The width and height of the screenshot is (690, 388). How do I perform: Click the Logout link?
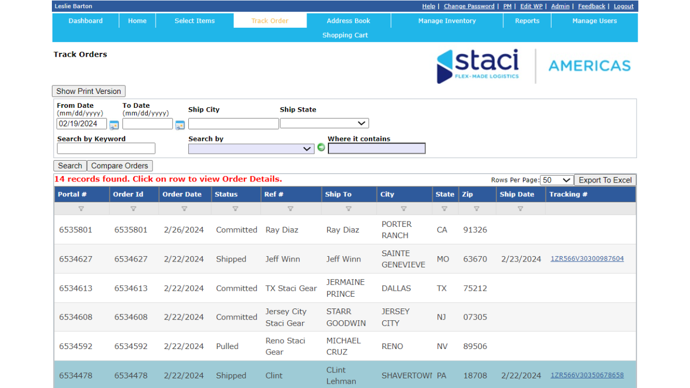coord(624,6)
